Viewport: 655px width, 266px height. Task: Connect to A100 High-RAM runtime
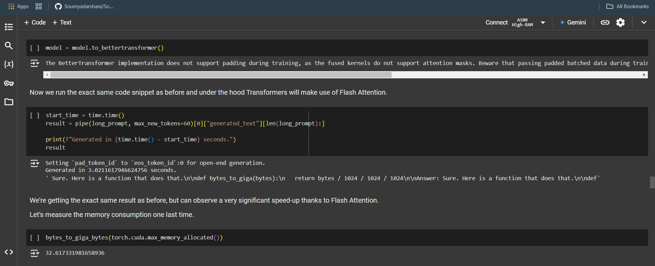pyautogui.click(x=497, y=22)
